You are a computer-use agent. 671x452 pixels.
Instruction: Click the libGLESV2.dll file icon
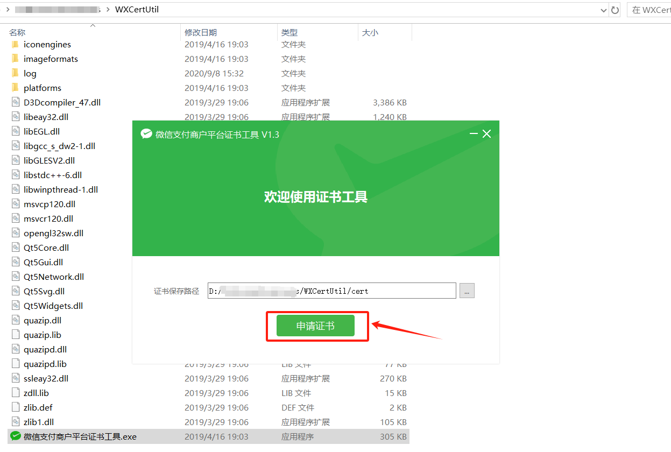tap(15, 160)
